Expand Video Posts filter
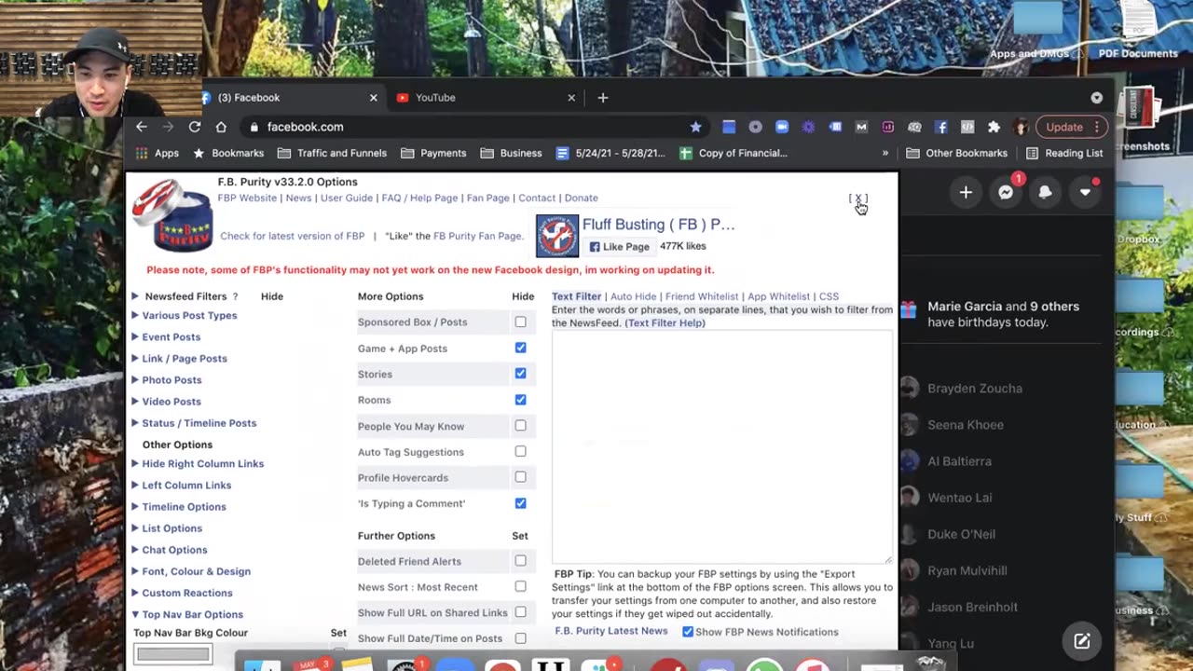 (171, 401)
